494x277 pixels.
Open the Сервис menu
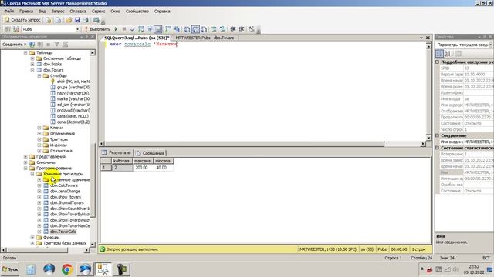click(98, 11)
